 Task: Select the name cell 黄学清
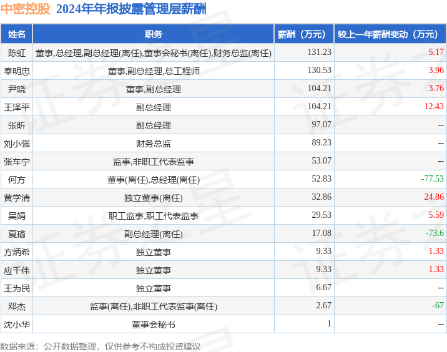(16, 198)
